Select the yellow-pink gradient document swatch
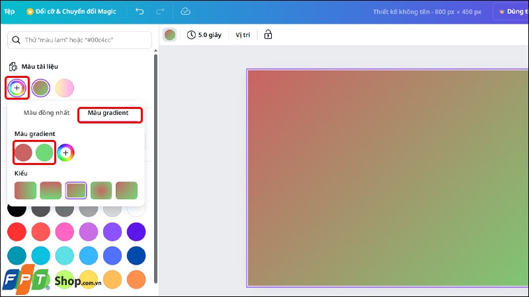The image size is (529, 297). [x=64, y=88]
